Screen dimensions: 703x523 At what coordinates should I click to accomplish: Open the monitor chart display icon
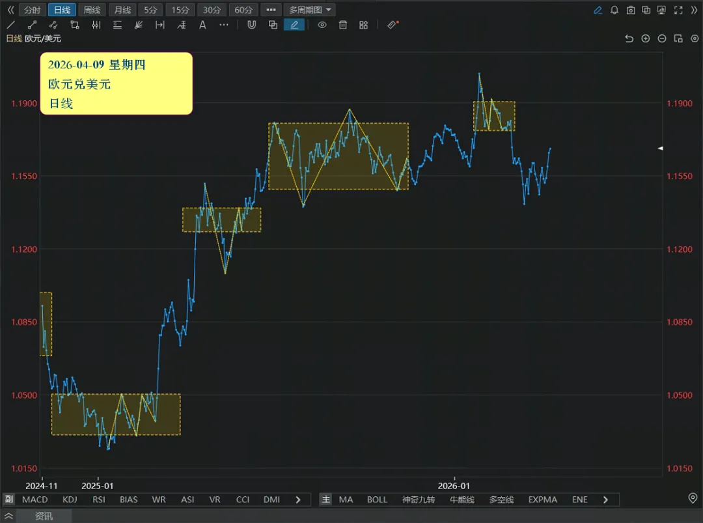(661, 10)
